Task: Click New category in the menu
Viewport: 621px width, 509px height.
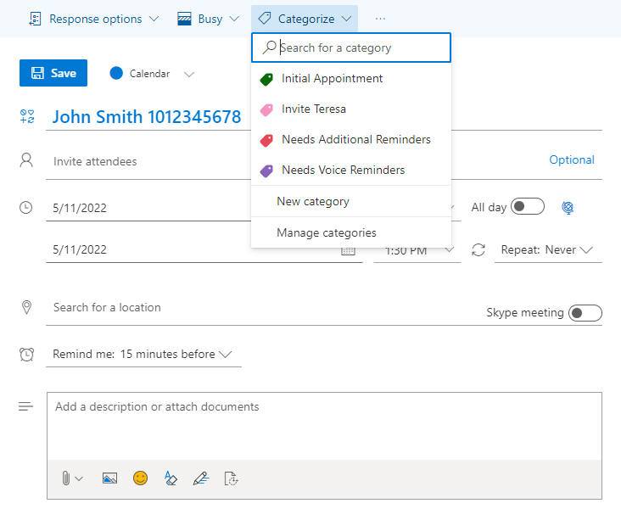Action: (x=312, y=202)
